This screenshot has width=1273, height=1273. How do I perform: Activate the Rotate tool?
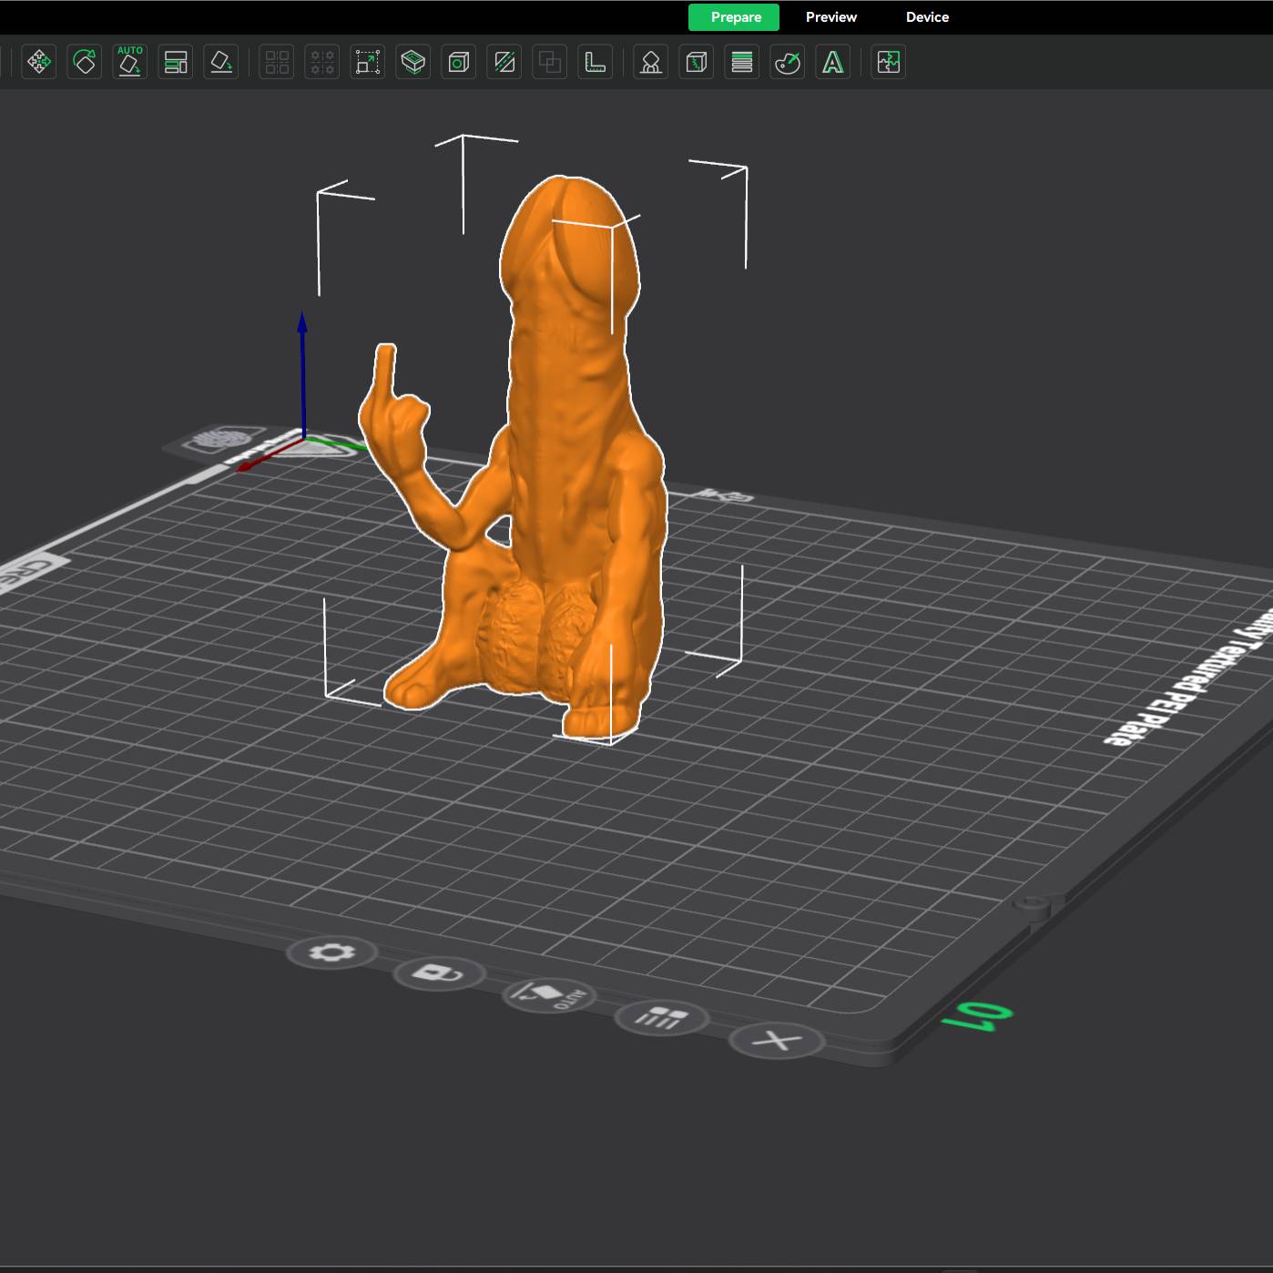(x=85, y=62)
